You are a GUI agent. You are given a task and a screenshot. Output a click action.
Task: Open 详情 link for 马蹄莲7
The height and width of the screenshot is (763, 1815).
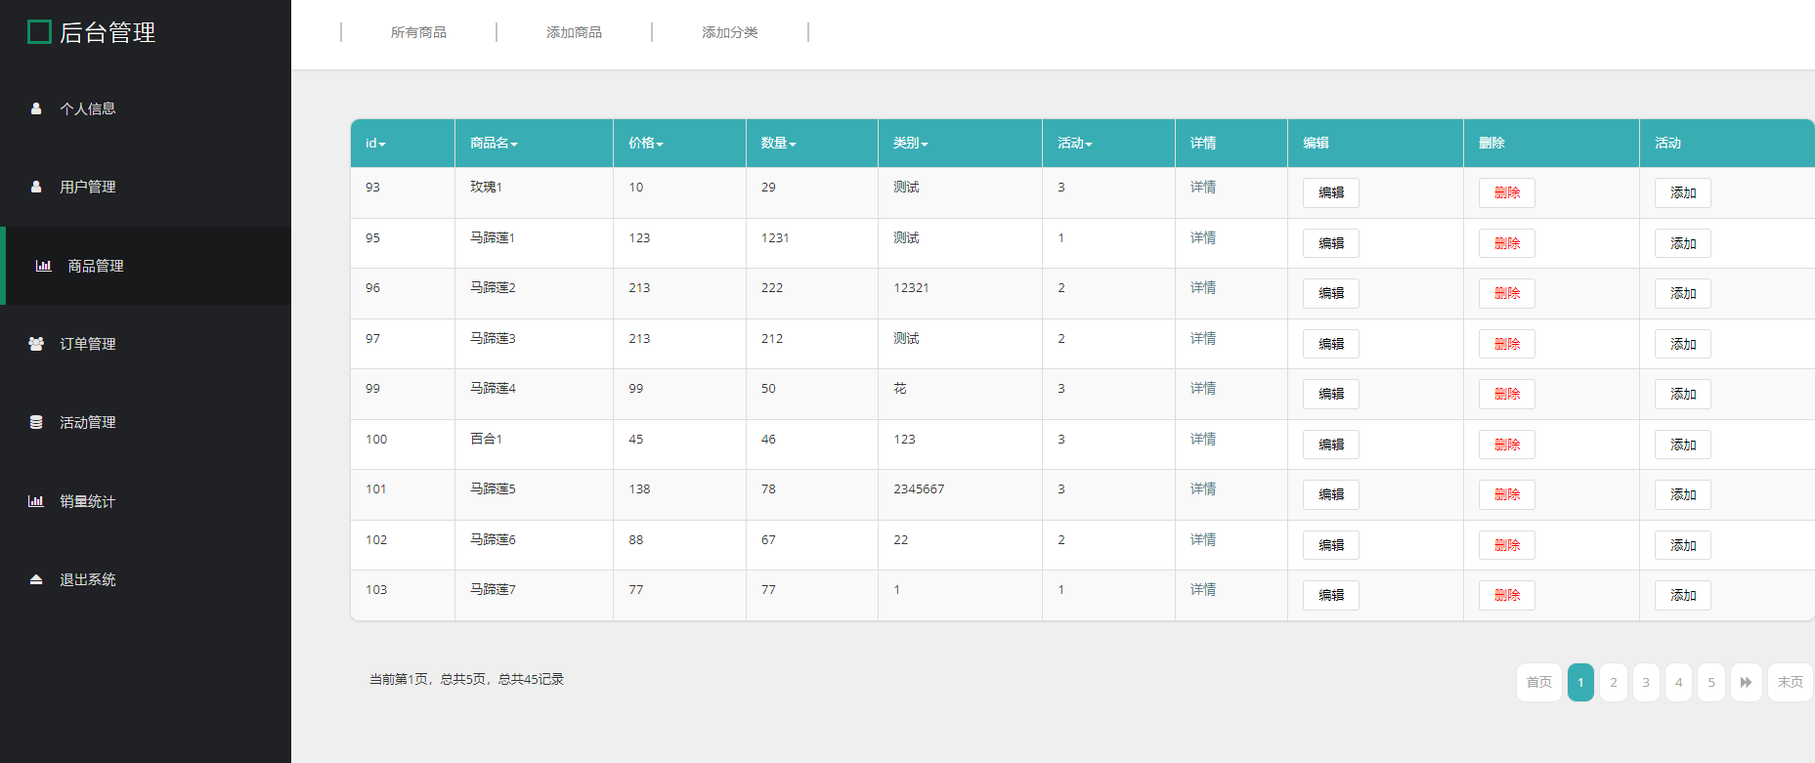point(1203,589)
